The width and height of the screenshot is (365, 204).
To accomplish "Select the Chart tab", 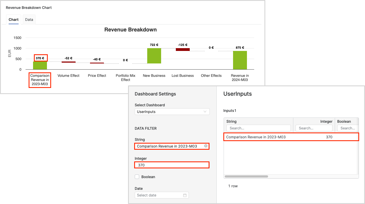I will tap(14, 19).
